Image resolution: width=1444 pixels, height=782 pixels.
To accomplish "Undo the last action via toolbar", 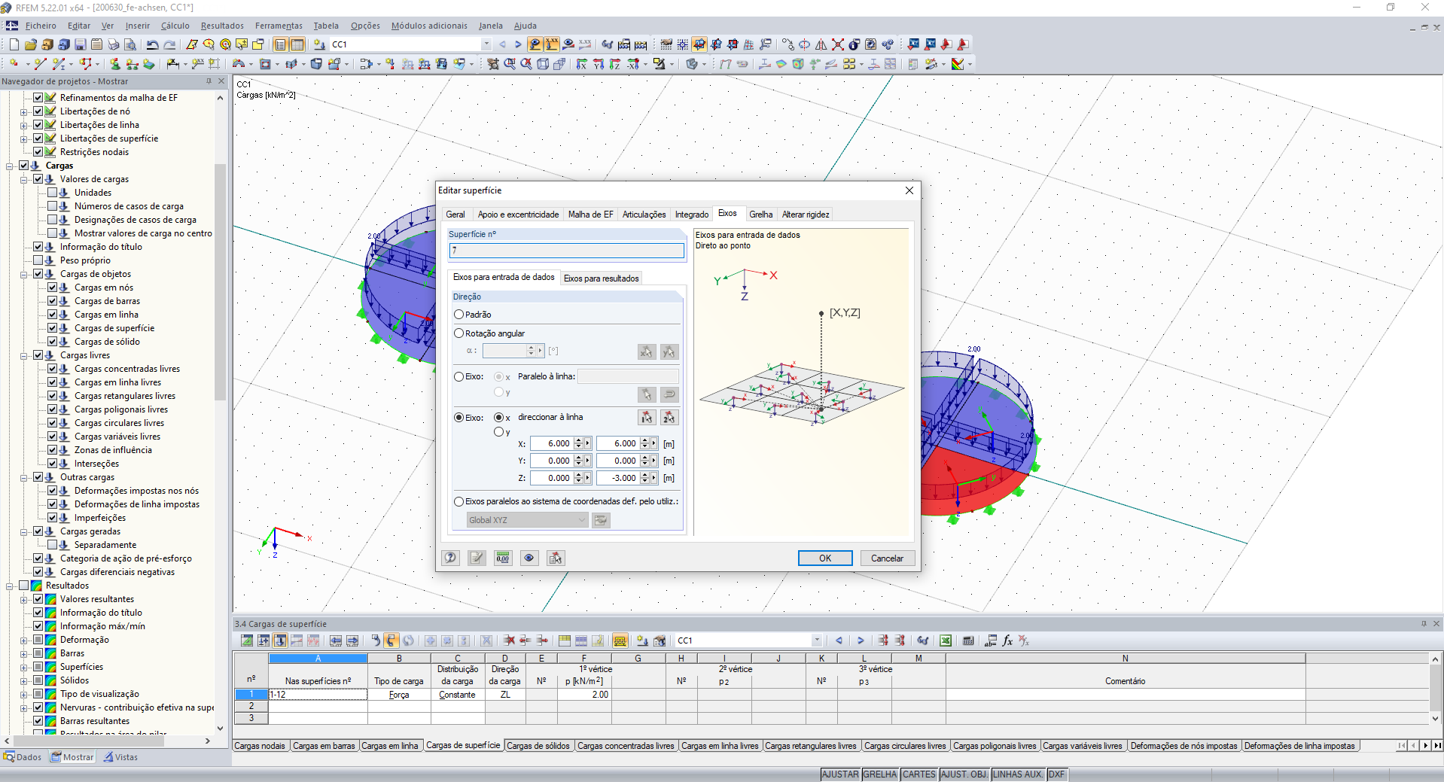I will coord(153,44).
